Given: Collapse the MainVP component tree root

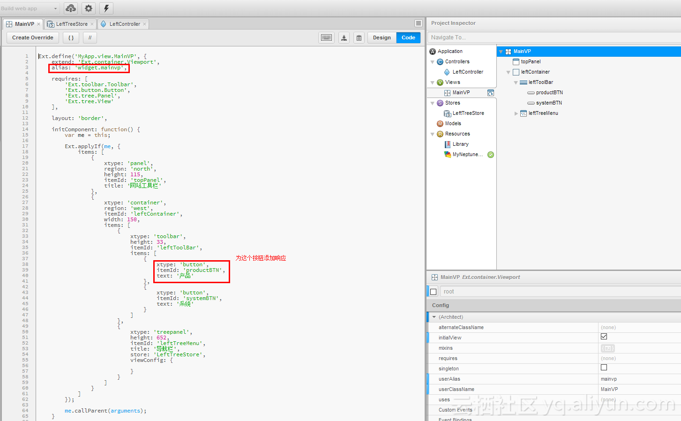Looking at the screenshot, I should (501, 52).
